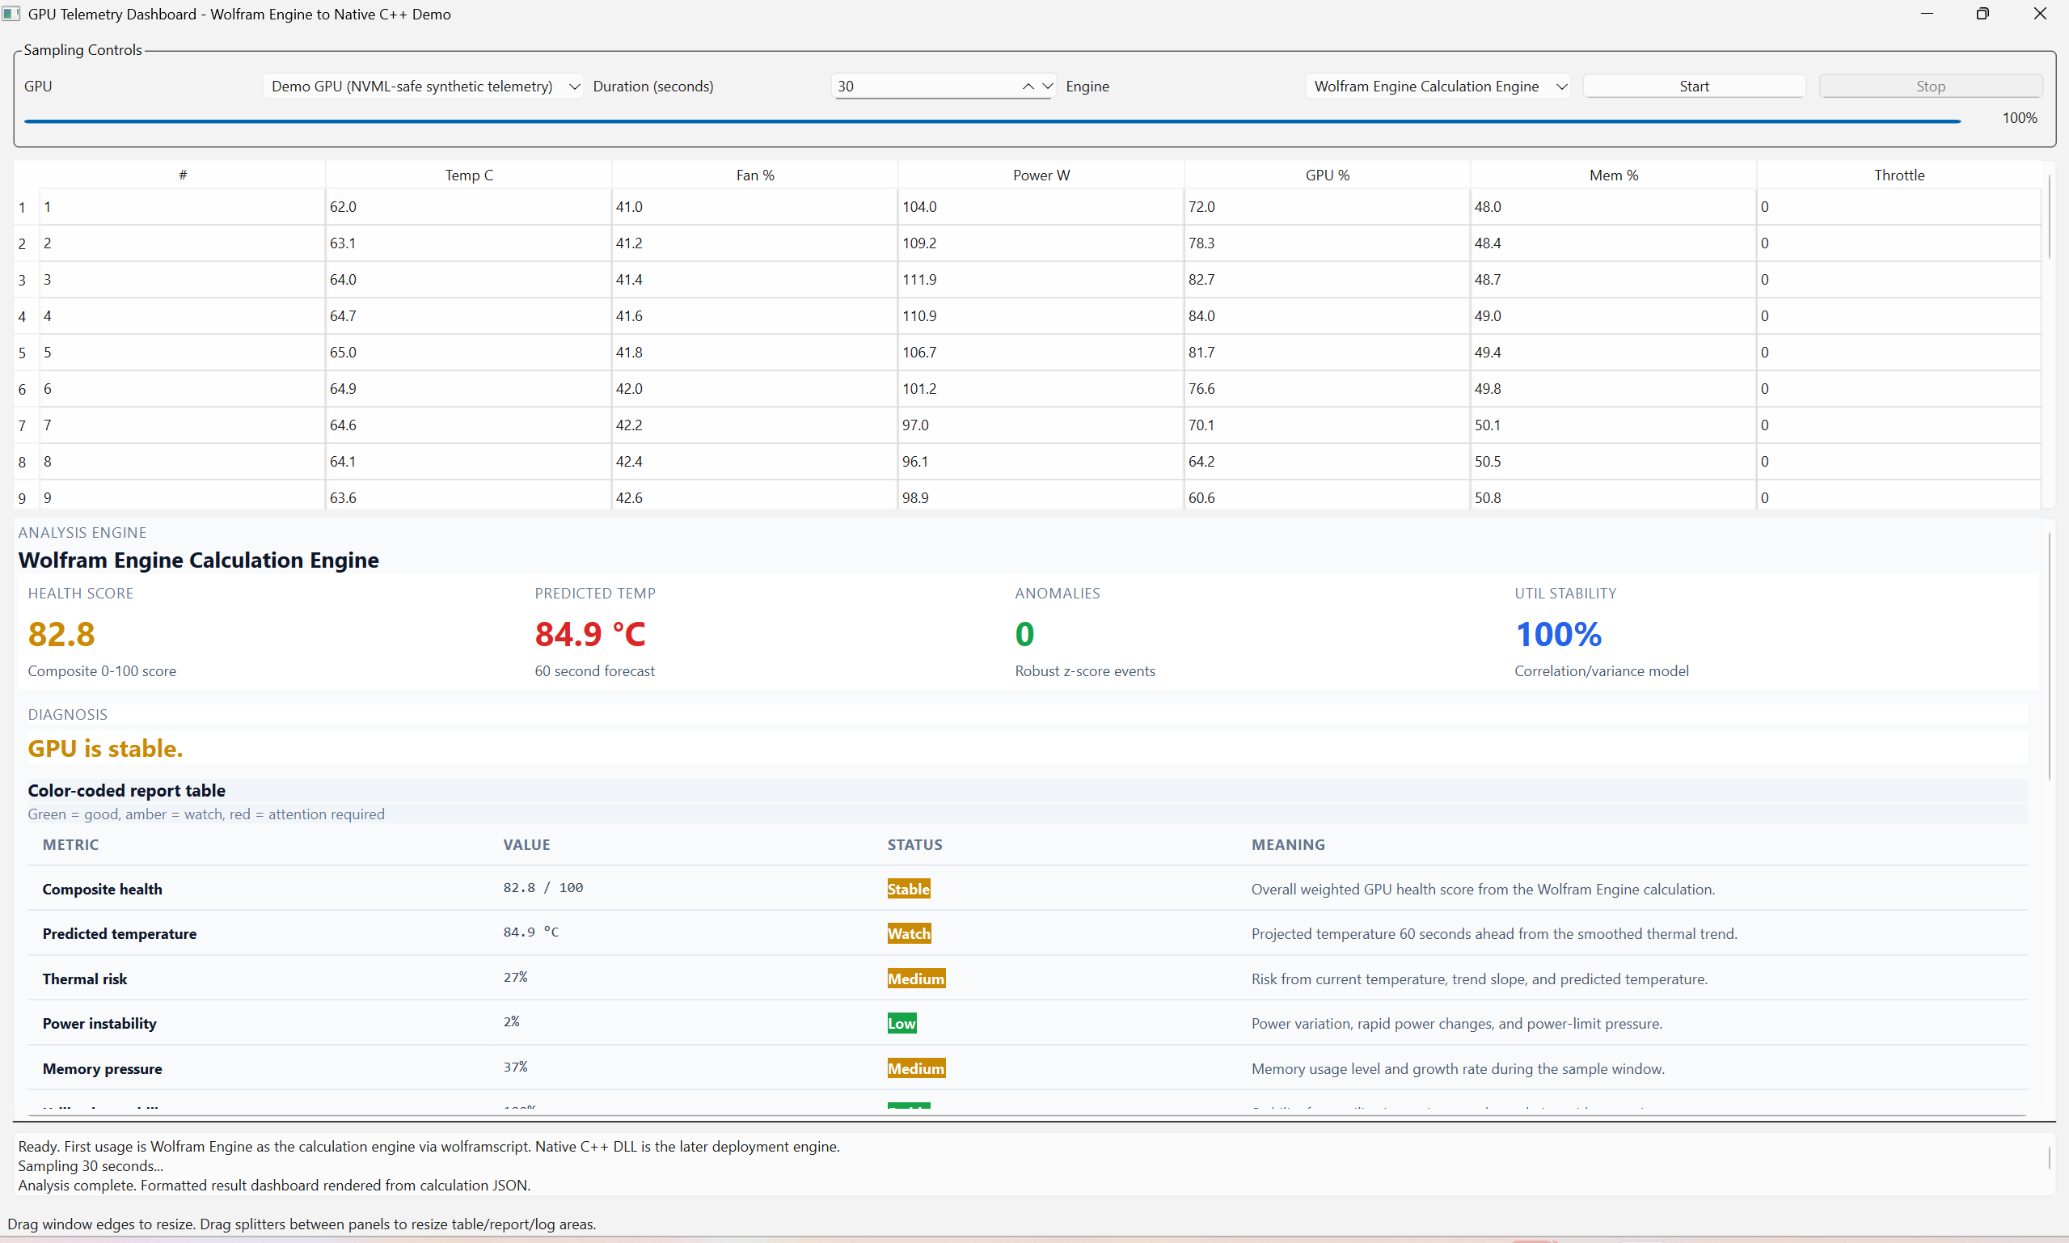The image size is (2069, 1243).
Task: Click Power cell 111.9
Action: (1041, 280)
